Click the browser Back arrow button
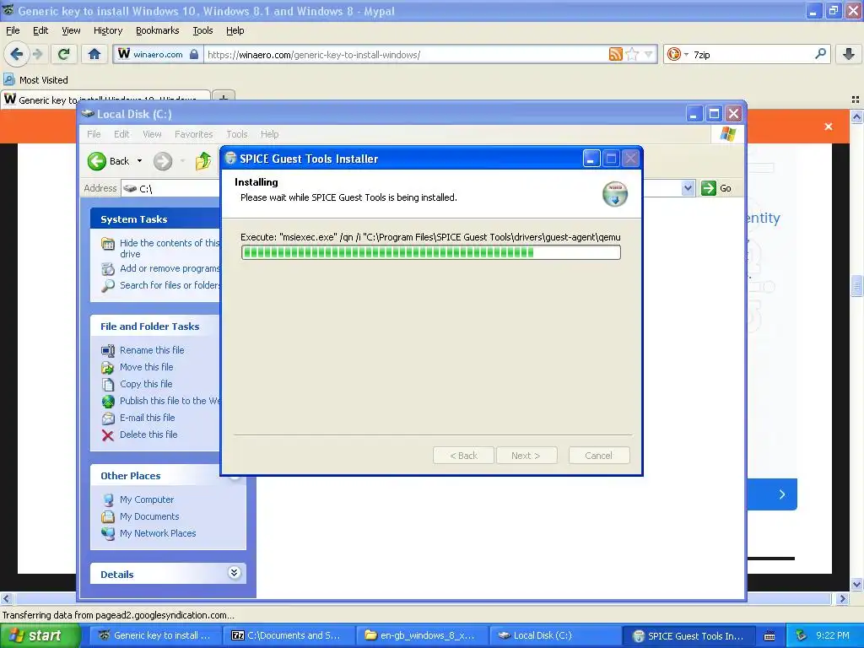This screenshot has height=648, width=864. (x=17, y=54)
